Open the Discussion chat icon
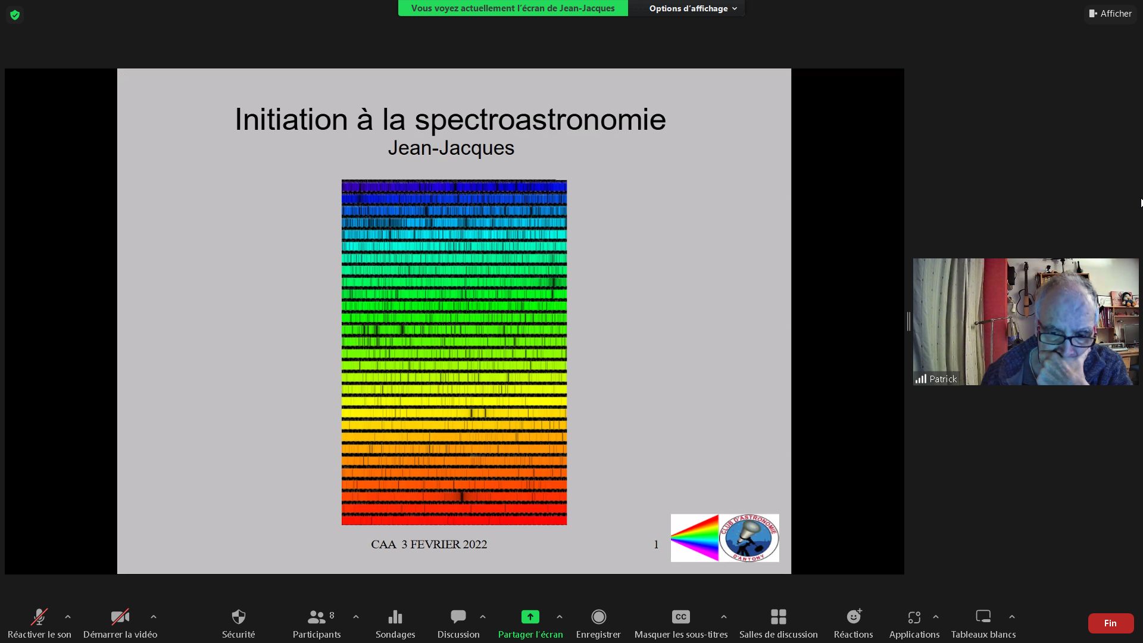The width and height of the screenshot is (1143, 643). tap(458, 617)
